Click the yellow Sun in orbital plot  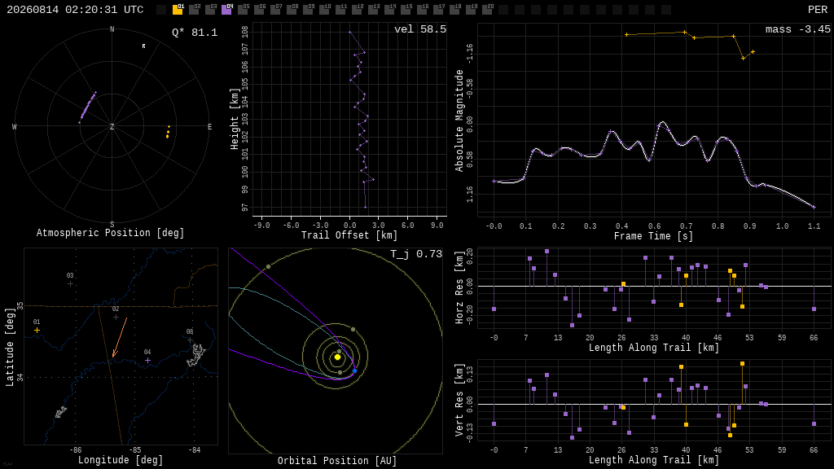(x=337, y=357)
